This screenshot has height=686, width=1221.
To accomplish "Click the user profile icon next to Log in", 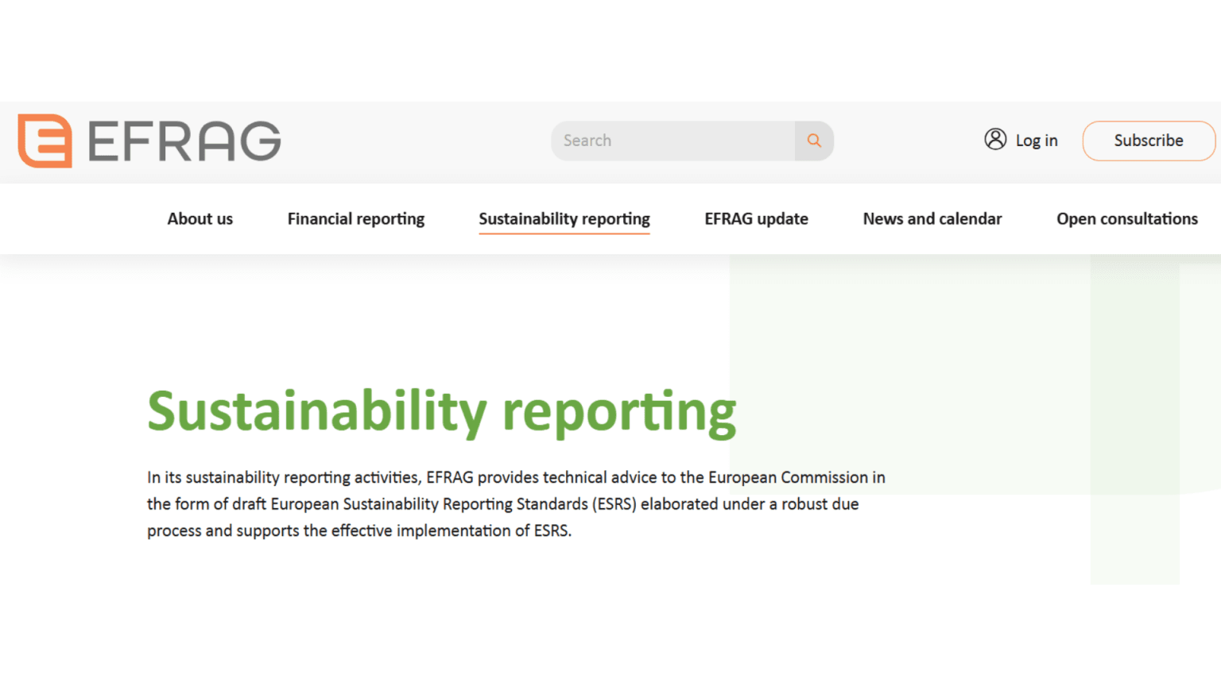I will click(x=995, y=139).
